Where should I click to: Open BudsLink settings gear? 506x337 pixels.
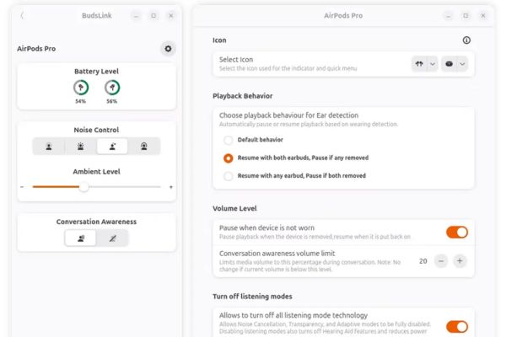pos(168,49)
